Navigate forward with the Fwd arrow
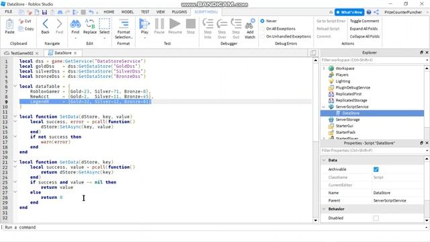 point(59,24)
